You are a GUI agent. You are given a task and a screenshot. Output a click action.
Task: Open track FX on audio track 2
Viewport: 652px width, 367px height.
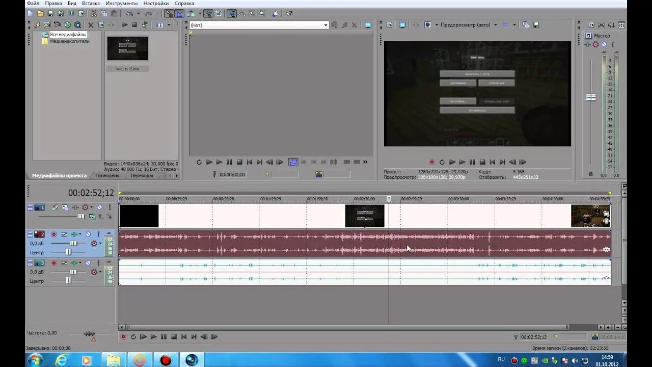click(74, 234)
